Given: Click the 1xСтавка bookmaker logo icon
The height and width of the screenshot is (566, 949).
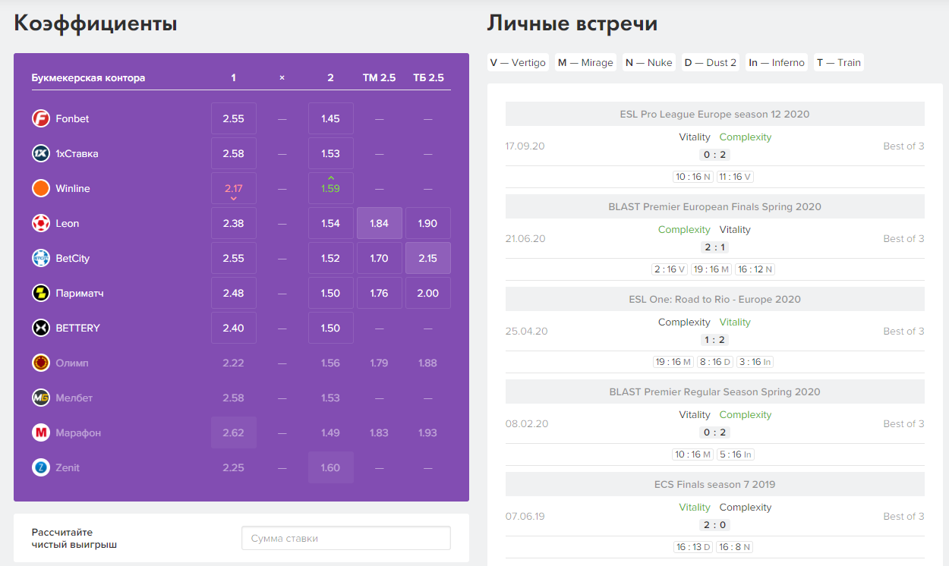Looking at the screenshot, I should click(x=41, y=154).
